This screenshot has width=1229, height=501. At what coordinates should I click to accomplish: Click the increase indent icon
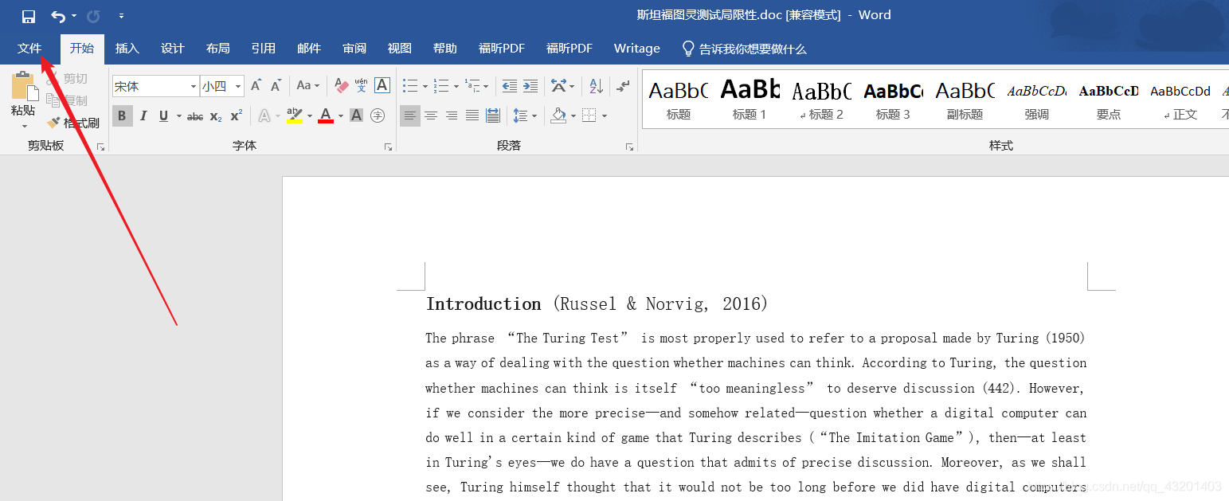(x=530, y=86)
